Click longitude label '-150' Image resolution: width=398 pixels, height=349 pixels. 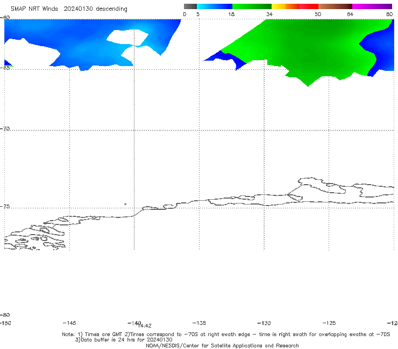[x=5, y=323]
